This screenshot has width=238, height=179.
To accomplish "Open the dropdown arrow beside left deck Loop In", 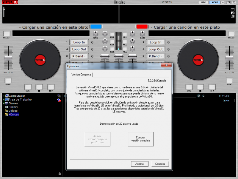I will 92,43.
